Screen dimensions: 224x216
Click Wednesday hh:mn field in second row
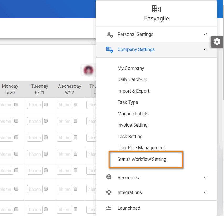tap(65, 121)
